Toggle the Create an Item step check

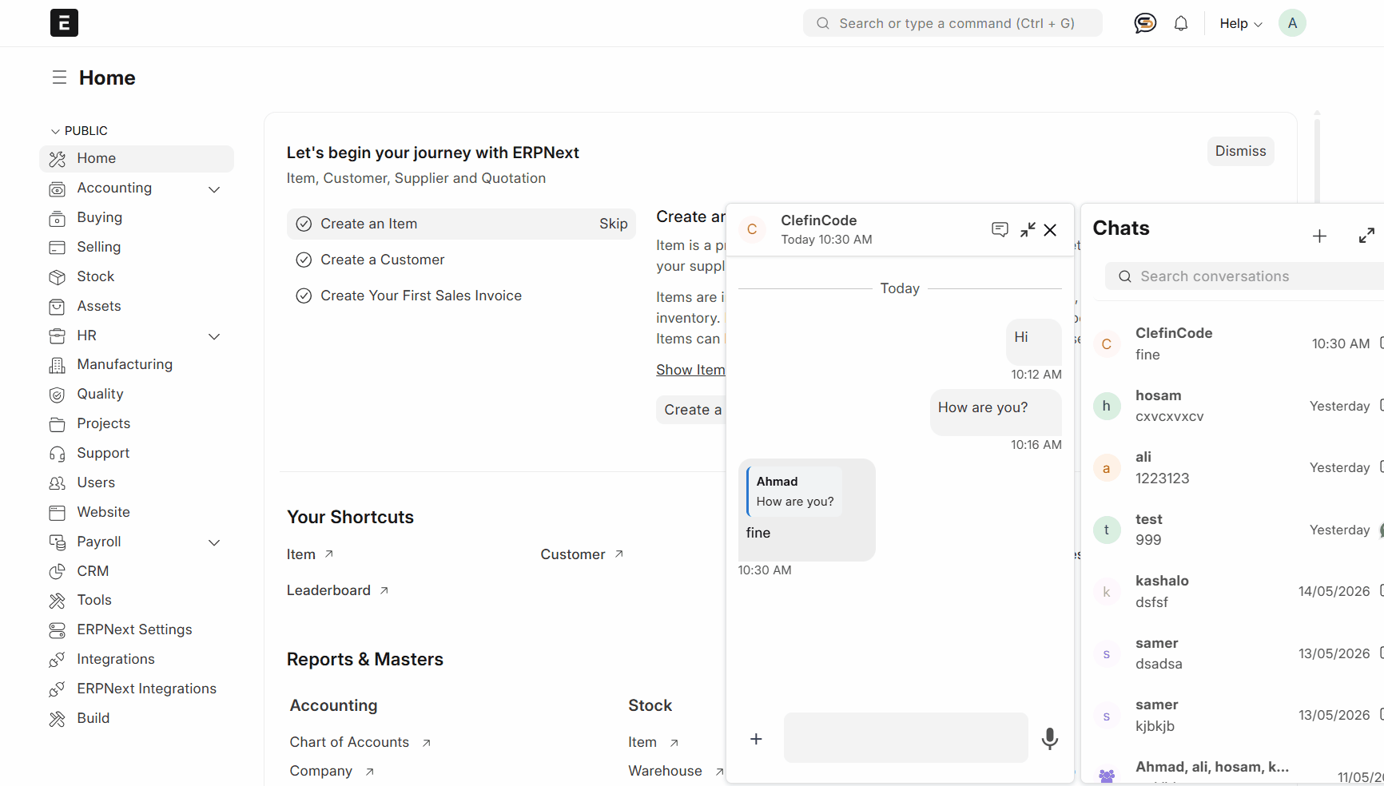coord(304,224)
